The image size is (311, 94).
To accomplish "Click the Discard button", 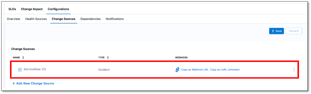I will click(x=294, y=31).
